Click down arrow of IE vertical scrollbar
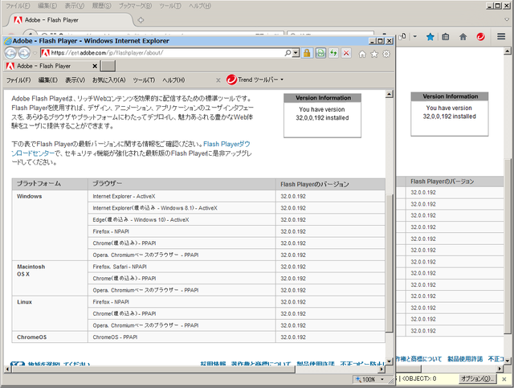The image size is (514, 388). [x=389, y=361]
